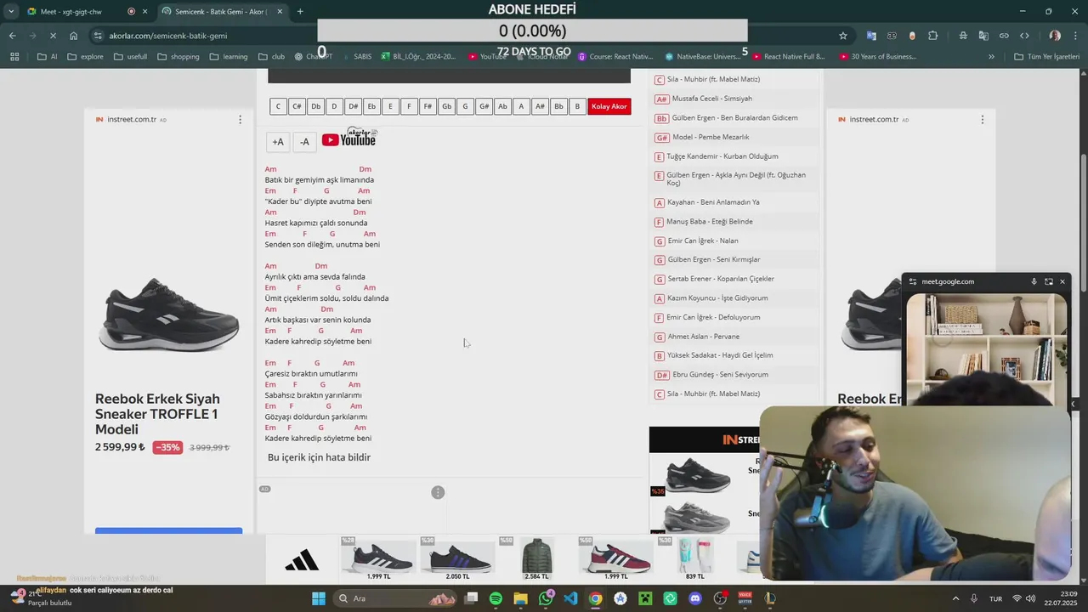Open green jacket 2.584 TL product

[536, 559]
